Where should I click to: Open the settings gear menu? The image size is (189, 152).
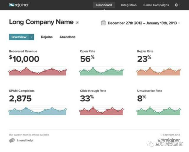(x=176, y=5)
